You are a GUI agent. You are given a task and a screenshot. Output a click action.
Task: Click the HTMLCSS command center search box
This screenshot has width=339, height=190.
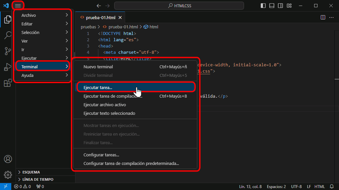click(x=179, y=6)
